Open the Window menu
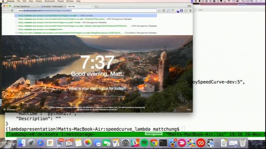The height and width of the screenshot is (149, 266). coord(70,1)
